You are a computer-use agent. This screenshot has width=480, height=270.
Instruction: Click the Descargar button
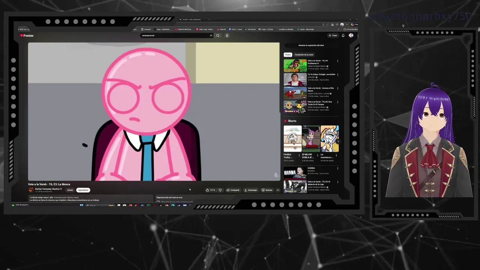click(x=250, y=190)
